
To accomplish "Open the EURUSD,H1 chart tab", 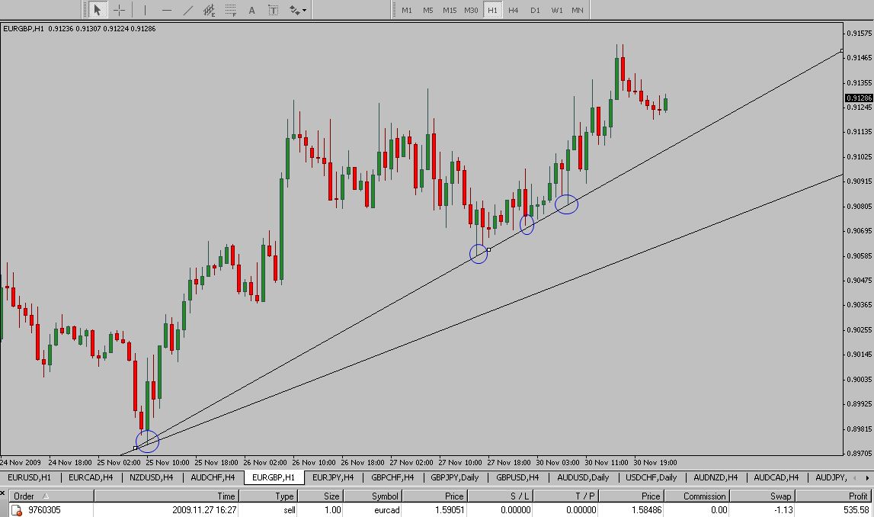I will point(30,477).
